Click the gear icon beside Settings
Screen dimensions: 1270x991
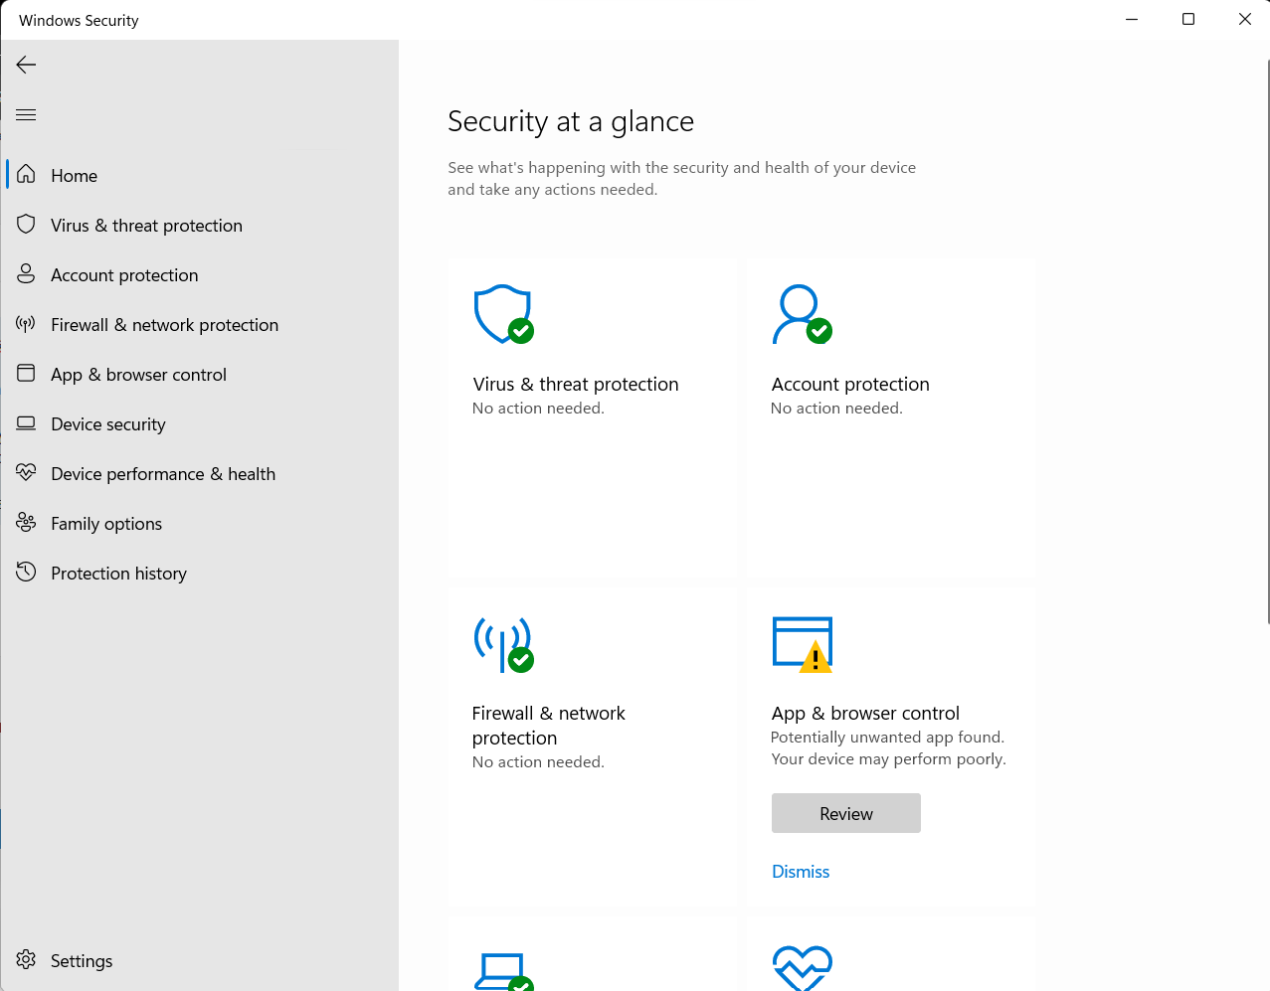click(27, 960)
